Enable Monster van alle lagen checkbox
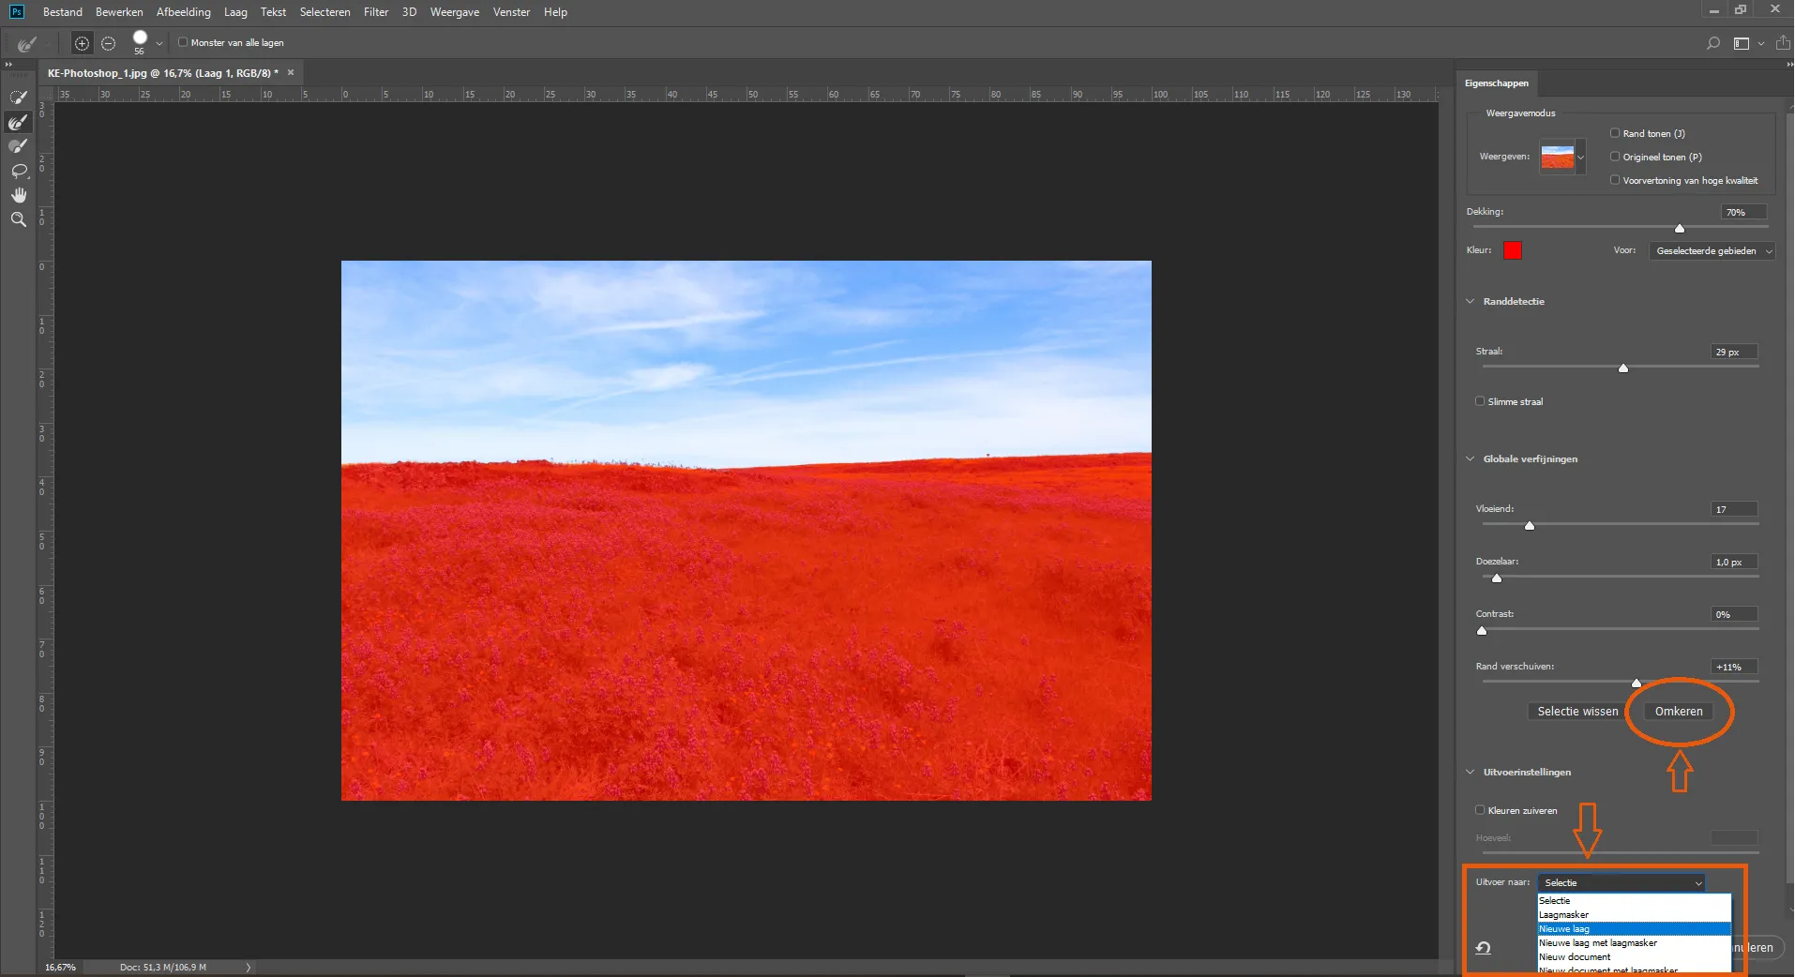Viewport: 1795px width, 977px height. pos(183,42)
